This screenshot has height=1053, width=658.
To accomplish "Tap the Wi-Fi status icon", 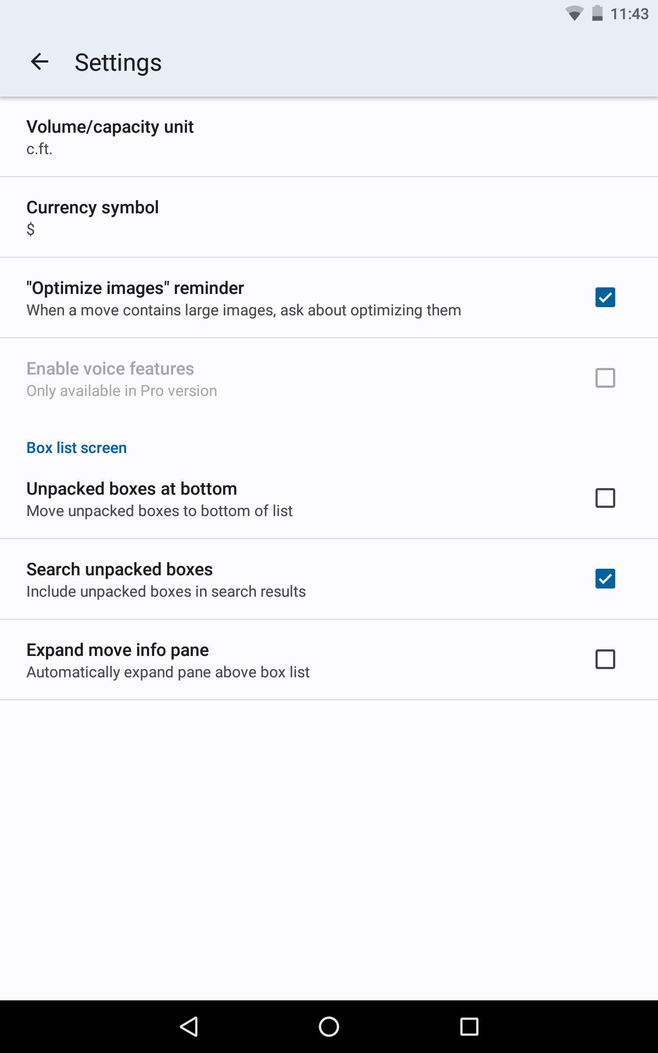I will pos(574,14).
